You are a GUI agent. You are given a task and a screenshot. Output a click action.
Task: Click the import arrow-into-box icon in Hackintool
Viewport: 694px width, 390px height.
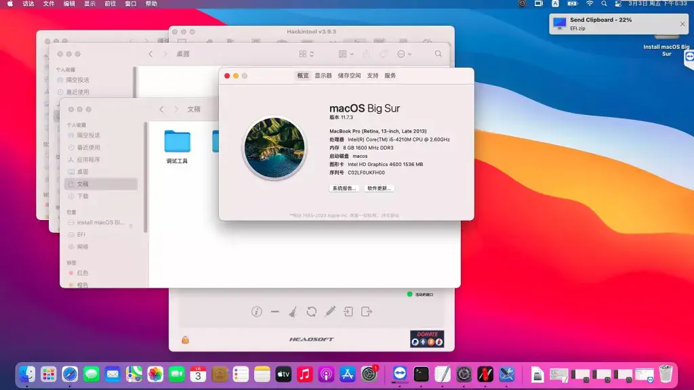click(348, 311)
